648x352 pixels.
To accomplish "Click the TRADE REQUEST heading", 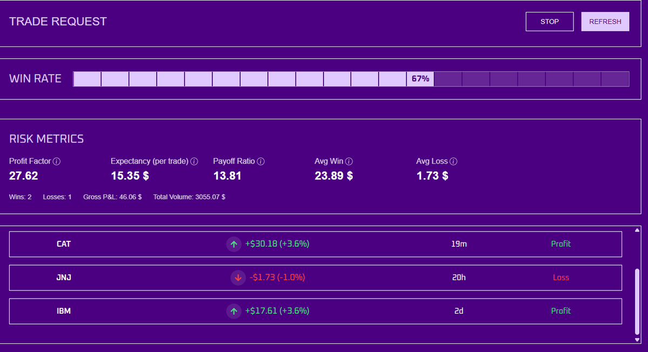I will pyautogui.click(x=58, y=22).
